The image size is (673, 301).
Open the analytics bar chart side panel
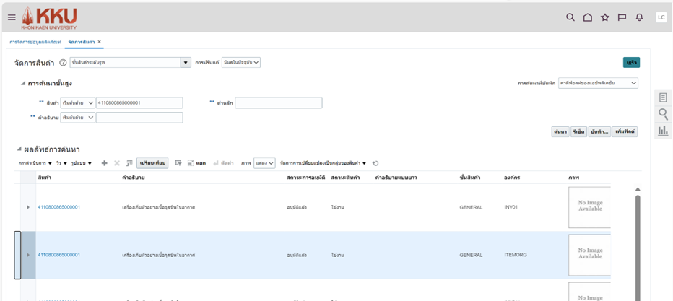click(x=663, y=131)
